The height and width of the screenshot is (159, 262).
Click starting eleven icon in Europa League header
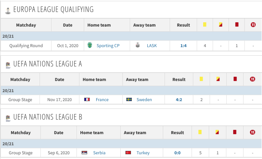coord(253,25)
